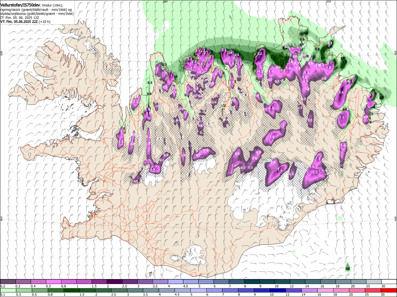Pick the darkest purple snow swatch between 2 and 2.5

[114, 282]
